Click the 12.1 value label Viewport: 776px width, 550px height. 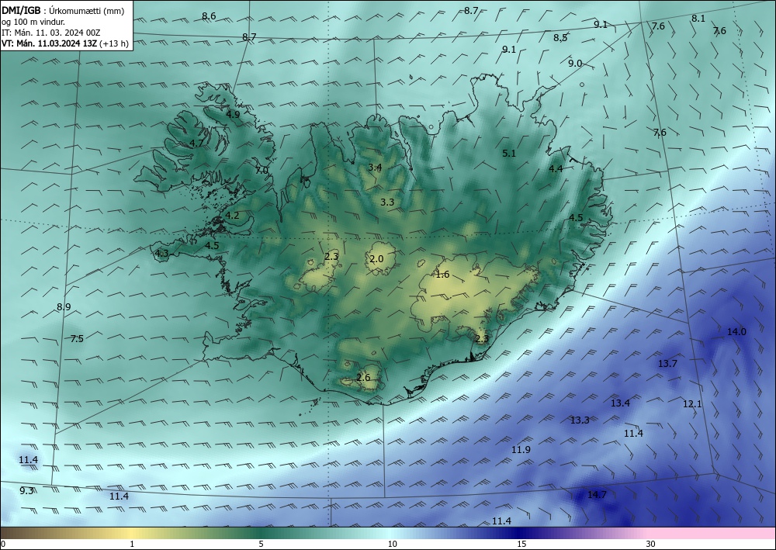pos(692,403)
